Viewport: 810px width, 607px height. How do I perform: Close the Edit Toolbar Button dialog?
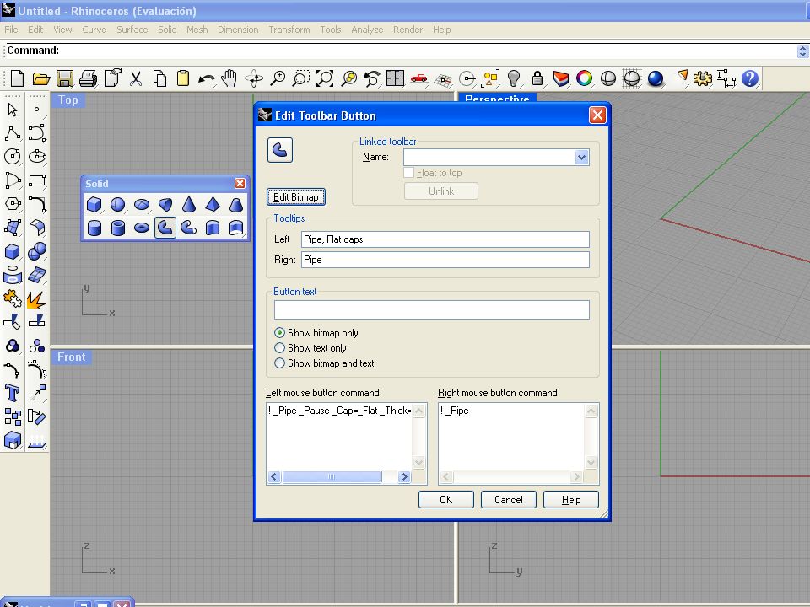597,115
